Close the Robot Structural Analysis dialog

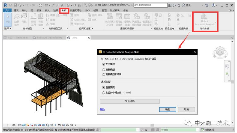(195, 52)
